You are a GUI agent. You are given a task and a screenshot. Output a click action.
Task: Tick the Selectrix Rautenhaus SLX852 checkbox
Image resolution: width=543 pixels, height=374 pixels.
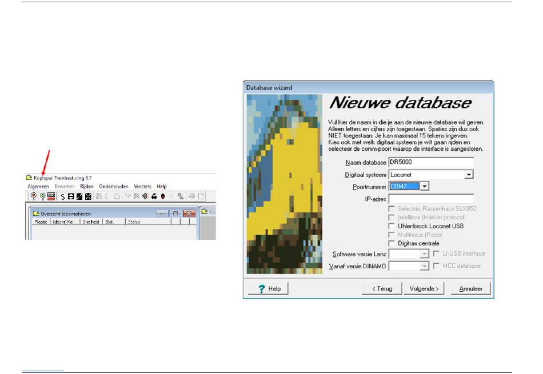[392, 208]
